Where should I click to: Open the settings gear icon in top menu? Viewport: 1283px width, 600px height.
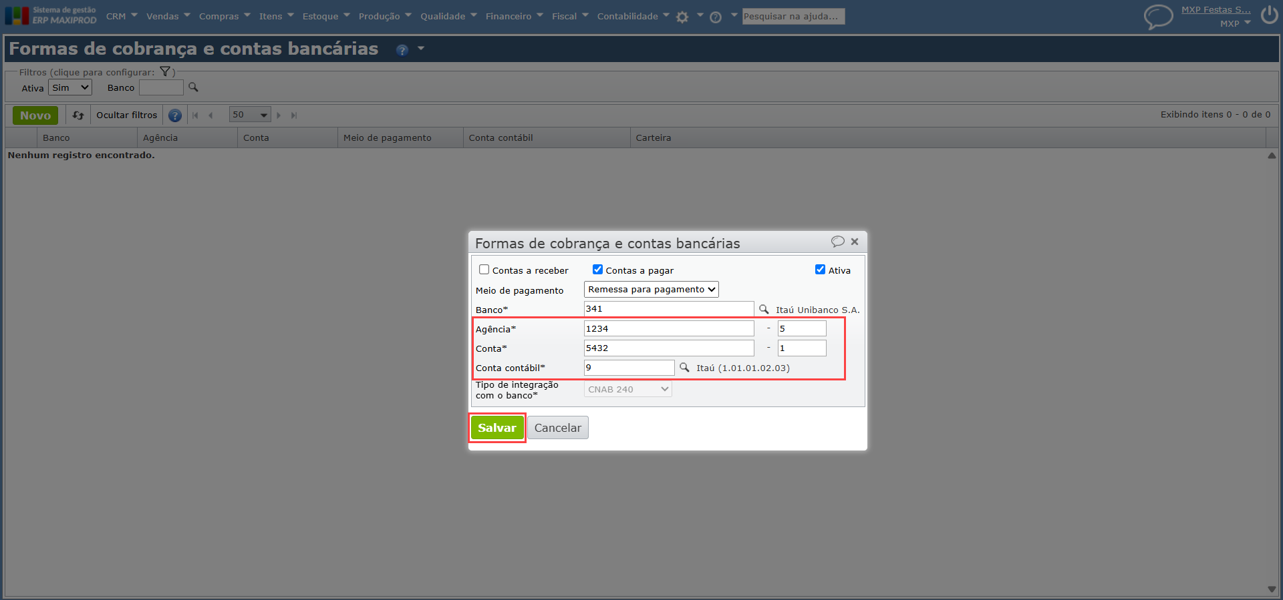coord(682,17)
